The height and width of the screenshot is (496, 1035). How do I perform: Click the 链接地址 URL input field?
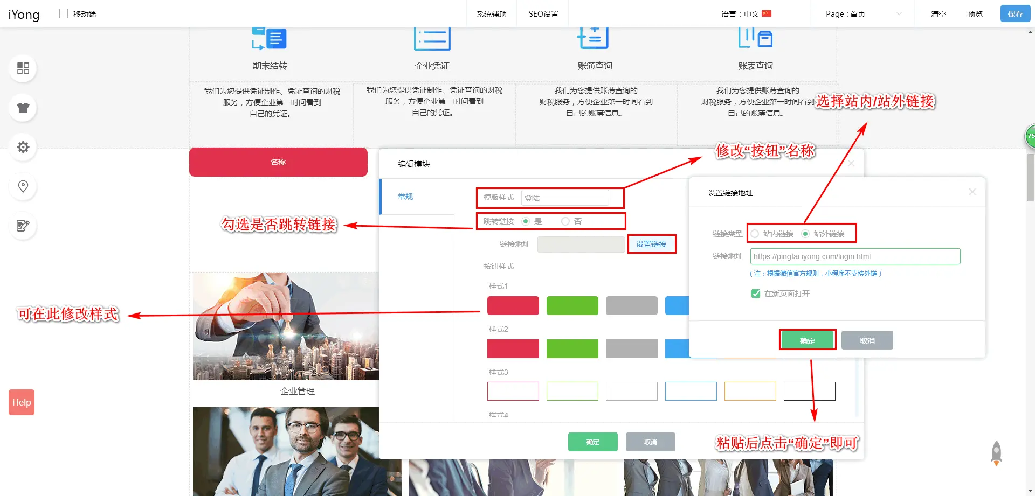[854, 256]
